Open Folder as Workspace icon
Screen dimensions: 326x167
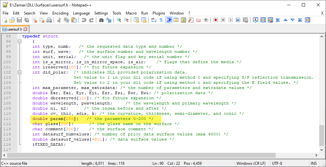(198, 20)
